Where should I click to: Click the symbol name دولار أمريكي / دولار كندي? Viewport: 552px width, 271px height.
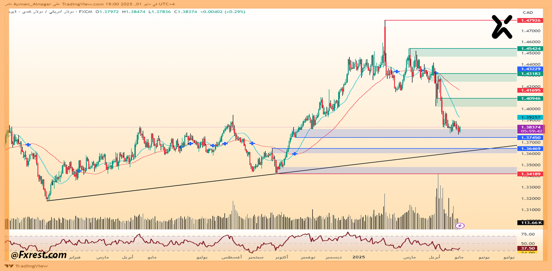click(48, 12)
